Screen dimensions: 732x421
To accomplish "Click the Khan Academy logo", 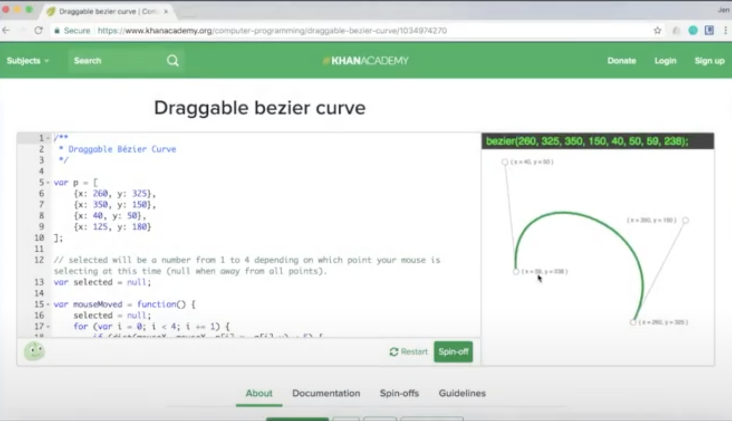I will point(366,61).
